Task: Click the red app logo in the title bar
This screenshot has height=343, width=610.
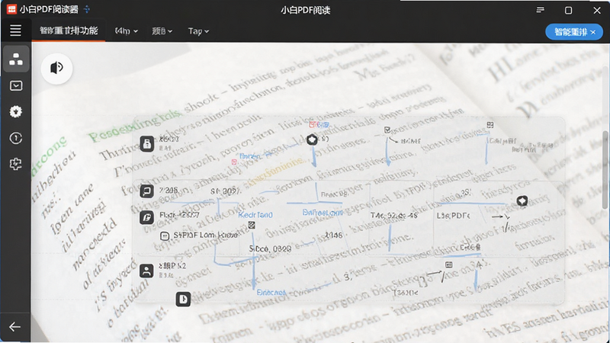Action: click(x=11, y=9)
